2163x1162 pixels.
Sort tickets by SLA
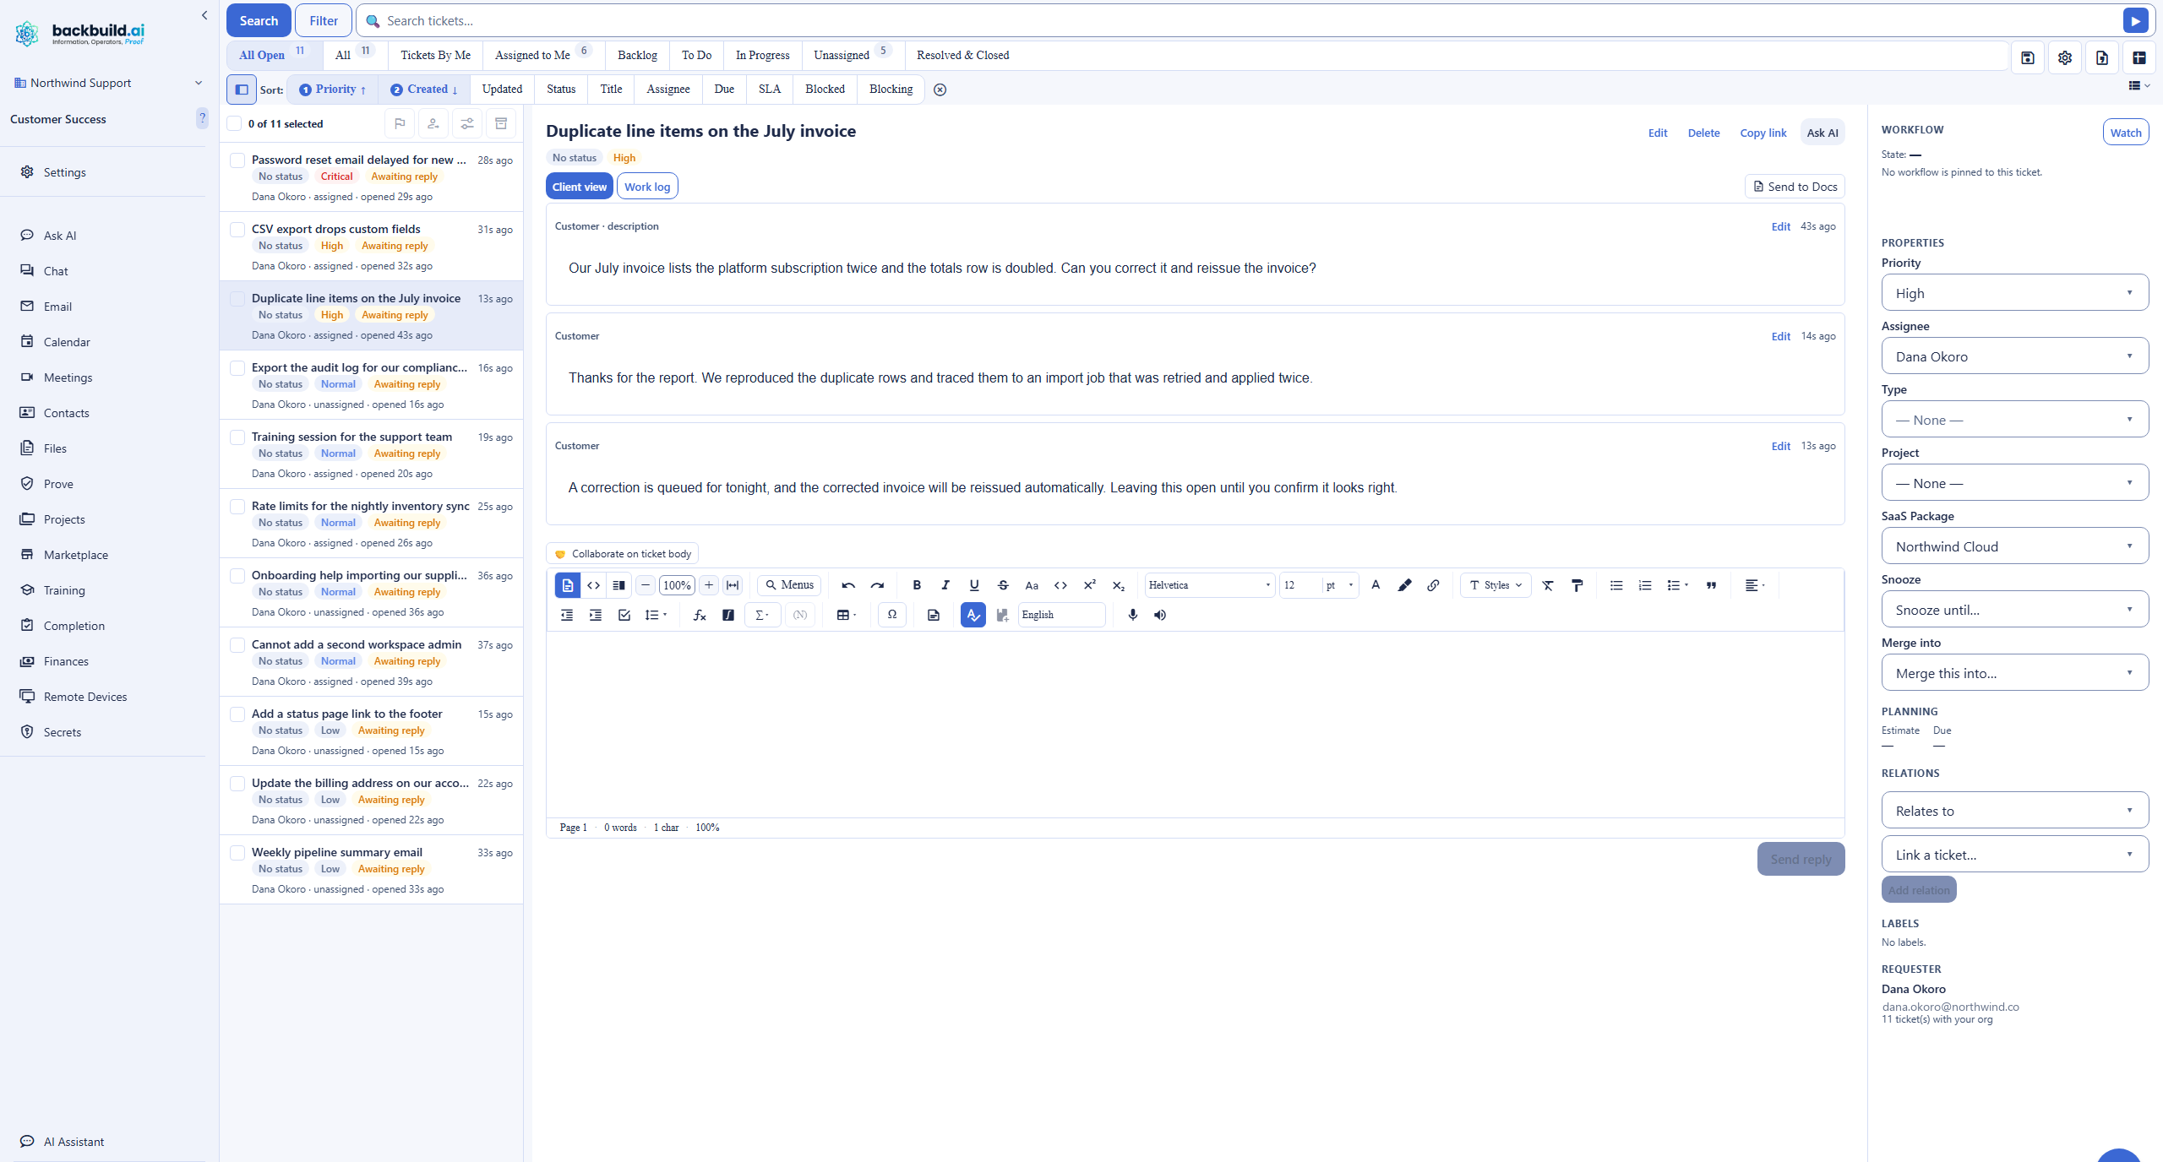pyautogui.click(x=769, y=89)
